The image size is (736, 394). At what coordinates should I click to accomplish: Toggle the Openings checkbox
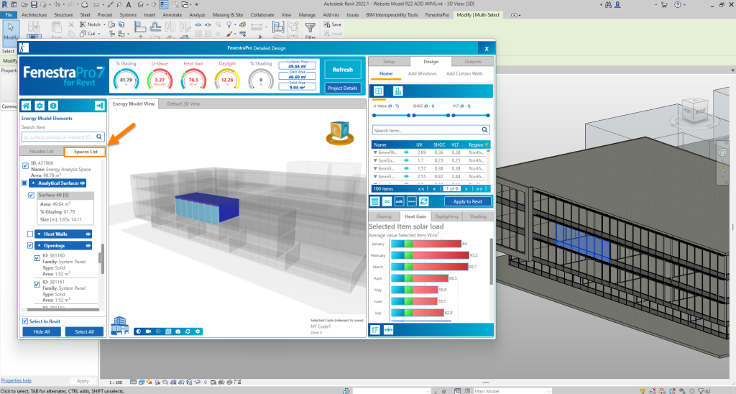click(x=30, y=246)
